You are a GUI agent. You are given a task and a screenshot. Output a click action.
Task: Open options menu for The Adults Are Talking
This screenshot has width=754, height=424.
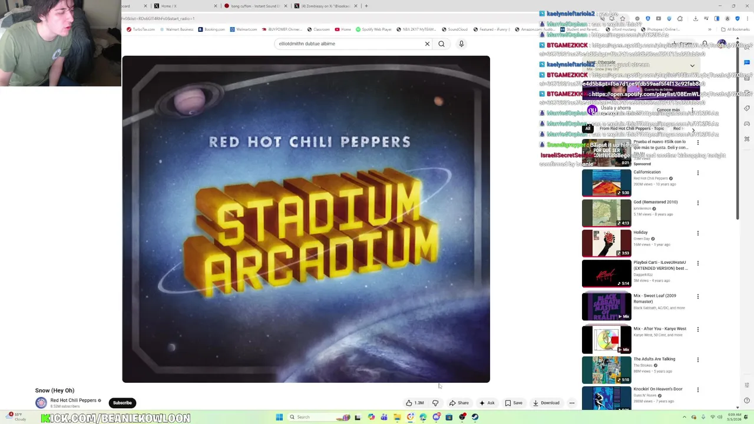(698, 360)
